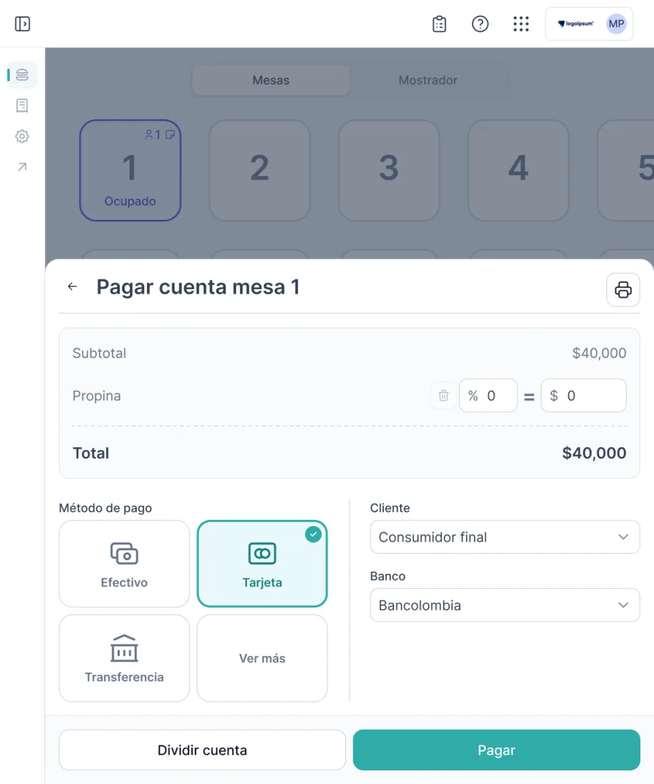Image resolution: width=654 pixels, height=784 pixels.
Task: Select table 2 card
Action: click(x=259, y=170)
